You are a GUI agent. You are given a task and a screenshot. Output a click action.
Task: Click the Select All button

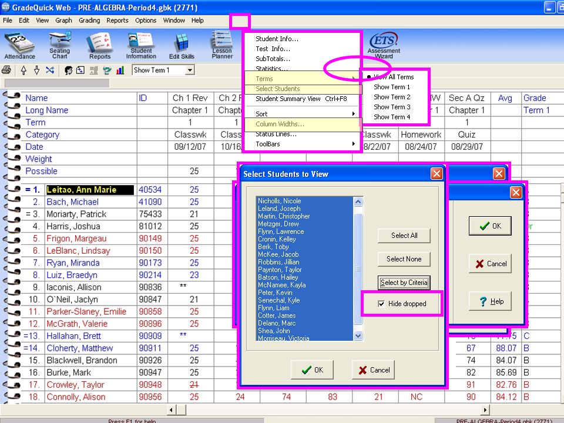click(404, 236)
